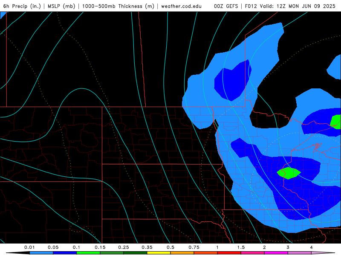Click the 'F012' forecast hour text
The height and width of the screenshot is (255, 341).
[251, 6]
